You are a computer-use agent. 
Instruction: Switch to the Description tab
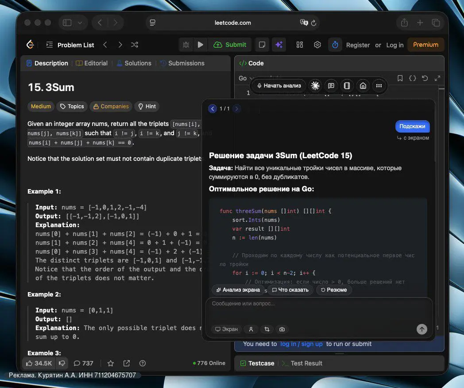point(47,63)
